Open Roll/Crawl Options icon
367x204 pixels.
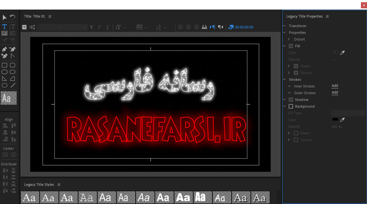pyautogui.click(x=32, y=27)
